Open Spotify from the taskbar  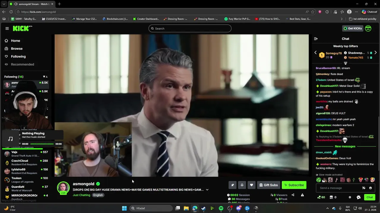221,208
